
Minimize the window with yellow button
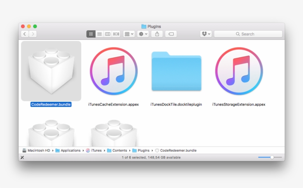tap(29, 26)
